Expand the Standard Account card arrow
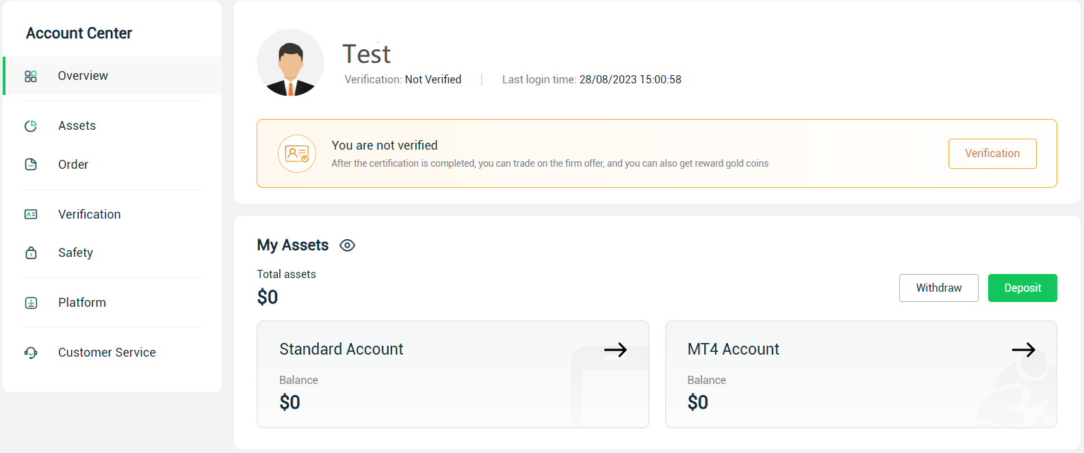 (x=615, y=349)
